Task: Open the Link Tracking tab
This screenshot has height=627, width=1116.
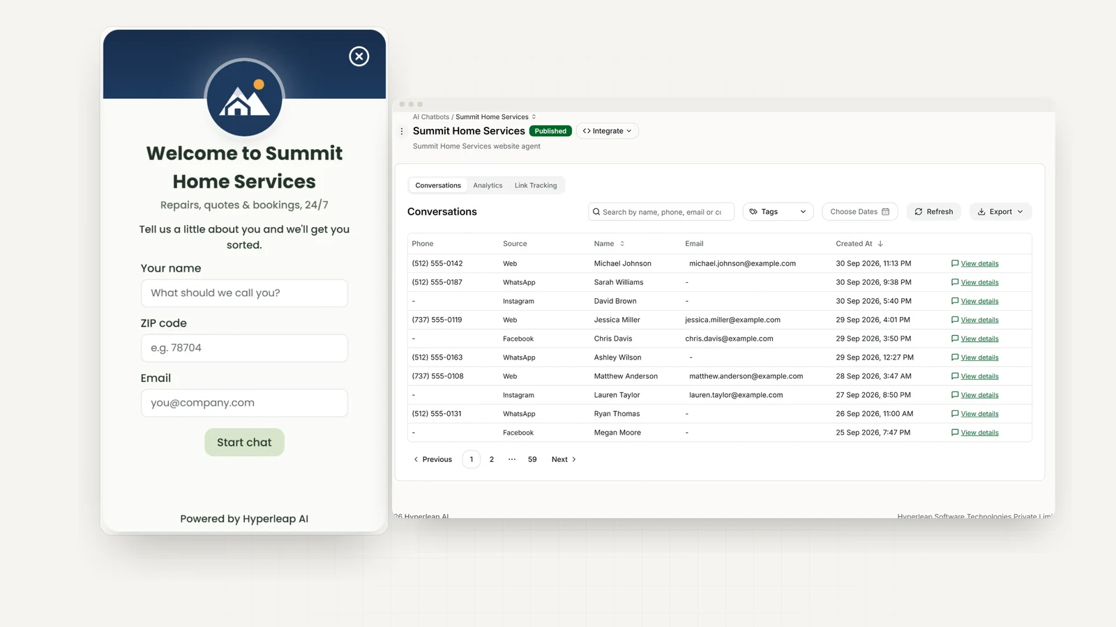Action: click(536, 185)
